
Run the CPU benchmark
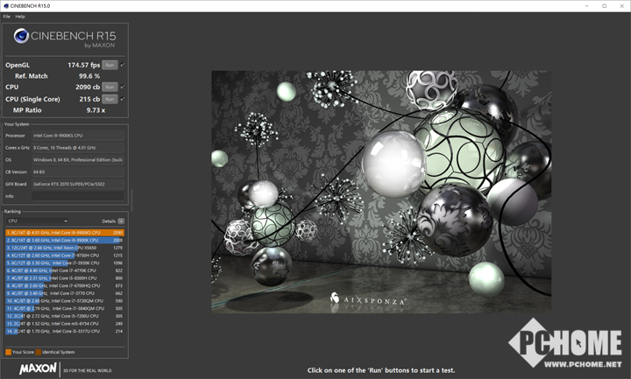tap(110, 87)
